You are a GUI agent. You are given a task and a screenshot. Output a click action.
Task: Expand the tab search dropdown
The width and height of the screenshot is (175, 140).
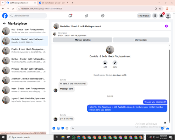(3, 3)
